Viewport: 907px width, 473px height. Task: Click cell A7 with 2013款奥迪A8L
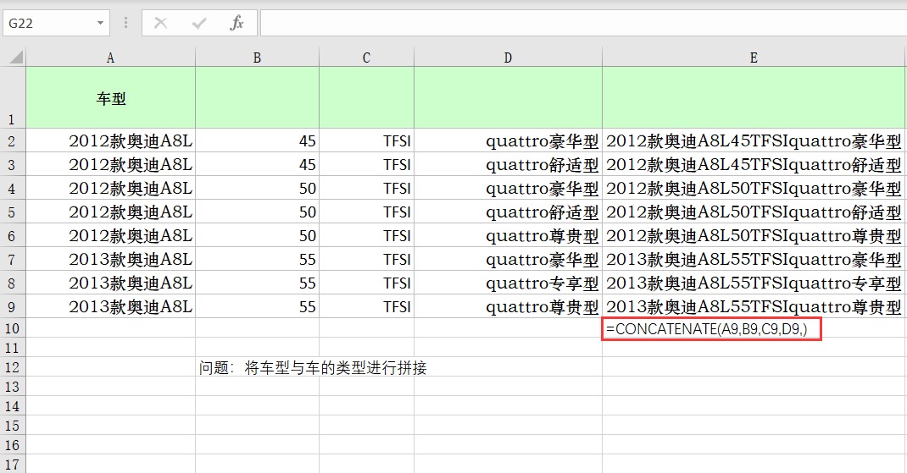pos(110,259)
